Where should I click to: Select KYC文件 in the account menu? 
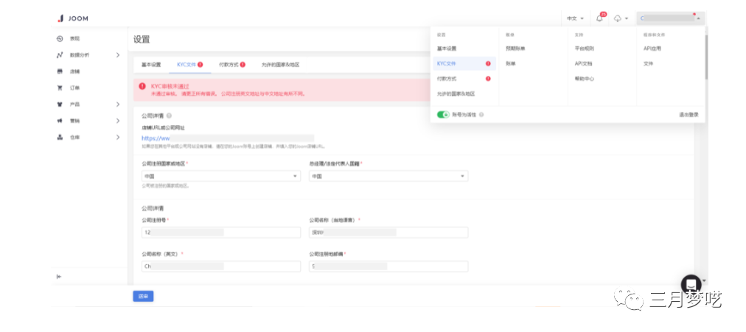(x=464, y=63)
